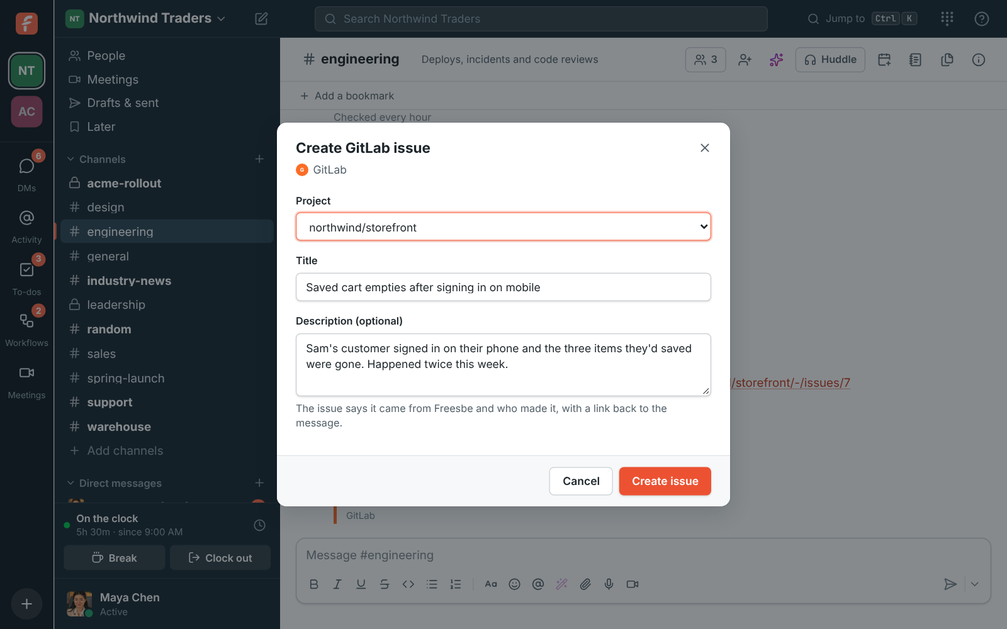Open Meetings in the left rail
Screen dimensions: 1007x629
click(26, 381)
